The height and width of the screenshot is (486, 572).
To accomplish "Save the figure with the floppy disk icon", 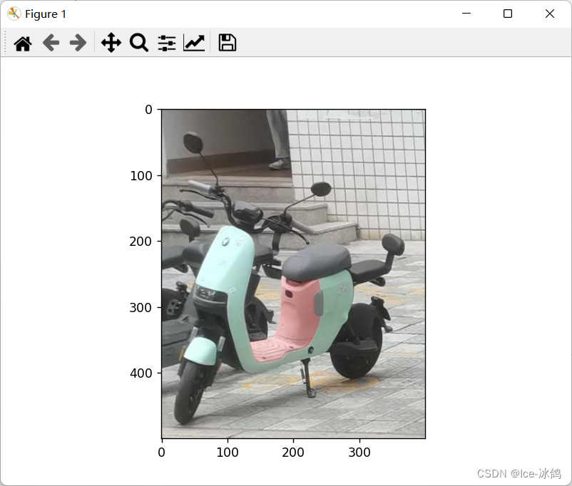I will pyautogui.click(x=228, y=43).
